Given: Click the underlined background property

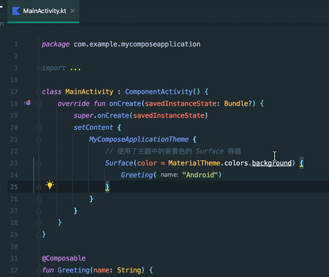Looking at the screenshot, I should coord(272,163).
